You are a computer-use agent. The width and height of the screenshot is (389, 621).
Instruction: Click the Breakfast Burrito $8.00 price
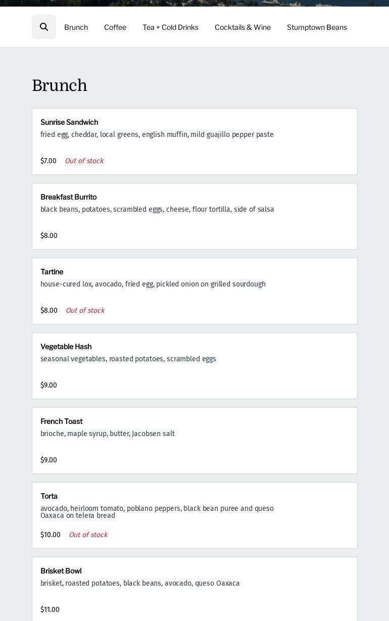(x=49, y=235)
